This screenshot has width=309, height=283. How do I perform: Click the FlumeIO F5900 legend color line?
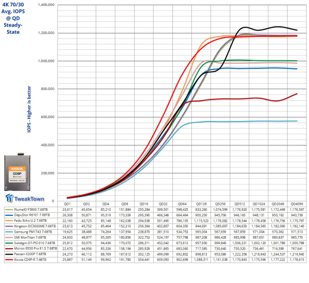point(9,209)
